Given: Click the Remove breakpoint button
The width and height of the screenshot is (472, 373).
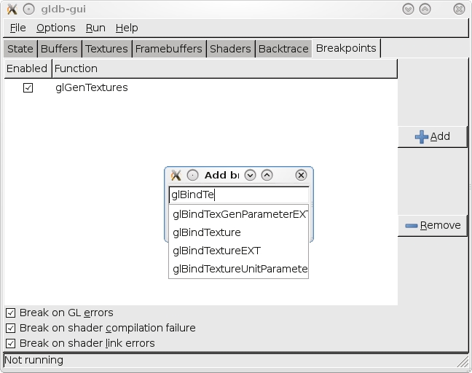Looking at the screenshot, I should pos(432,225).
